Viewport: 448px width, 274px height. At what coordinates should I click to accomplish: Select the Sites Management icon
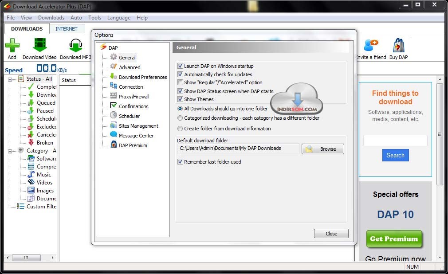click(x=114, y=125)
